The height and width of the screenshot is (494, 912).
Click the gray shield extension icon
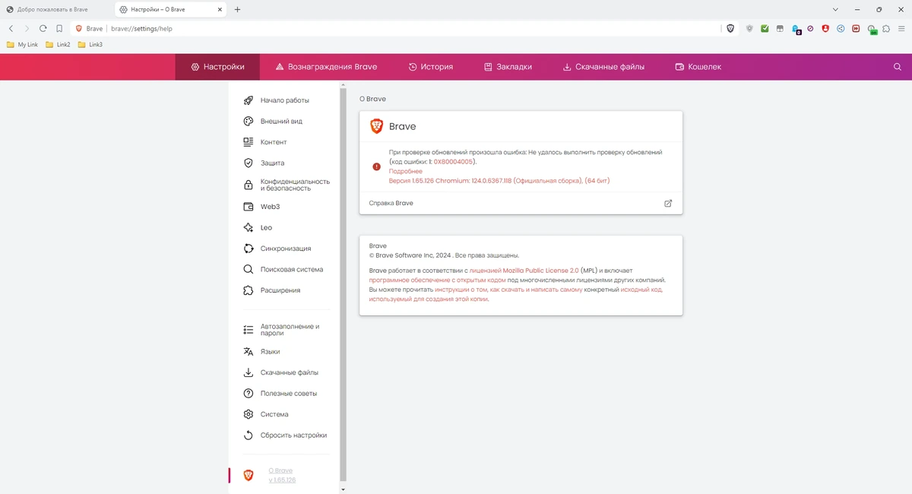[749, 28]
